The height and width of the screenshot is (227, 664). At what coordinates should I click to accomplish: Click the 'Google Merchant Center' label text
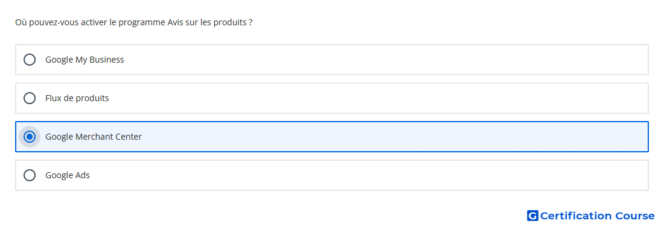(x=94, y=137)
